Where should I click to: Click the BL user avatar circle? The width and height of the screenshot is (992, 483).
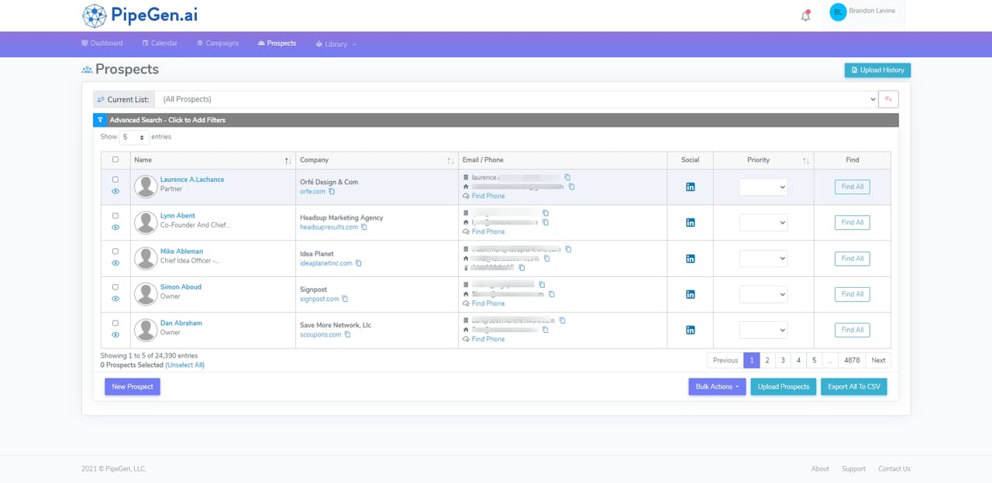click(x=838, y=12)
